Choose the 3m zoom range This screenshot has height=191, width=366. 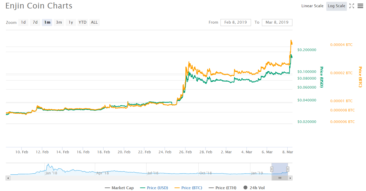(59, 22)
